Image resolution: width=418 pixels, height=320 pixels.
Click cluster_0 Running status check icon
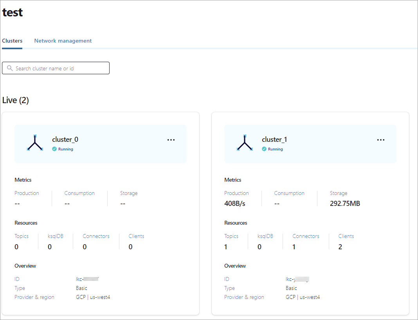(x=54, y=149)
